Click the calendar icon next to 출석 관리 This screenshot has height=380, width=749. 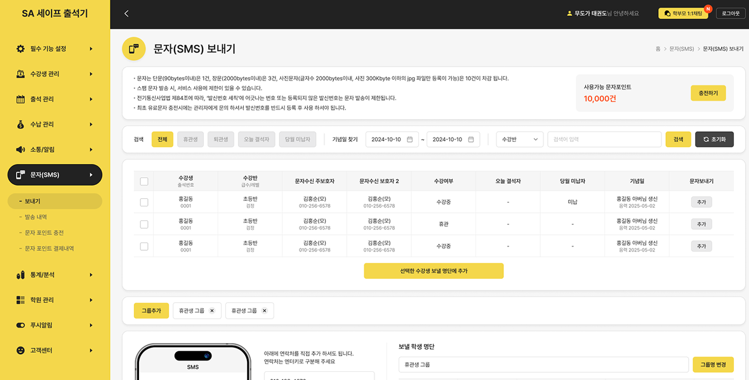(x=20, y=99)
